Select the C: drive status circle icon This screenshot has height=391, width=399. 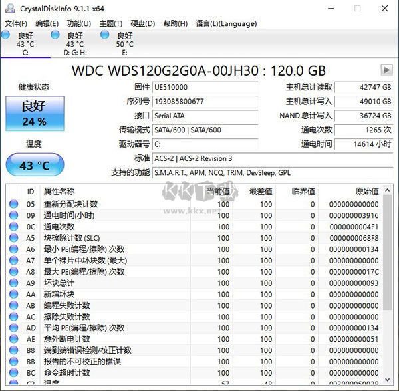point(5,35)
